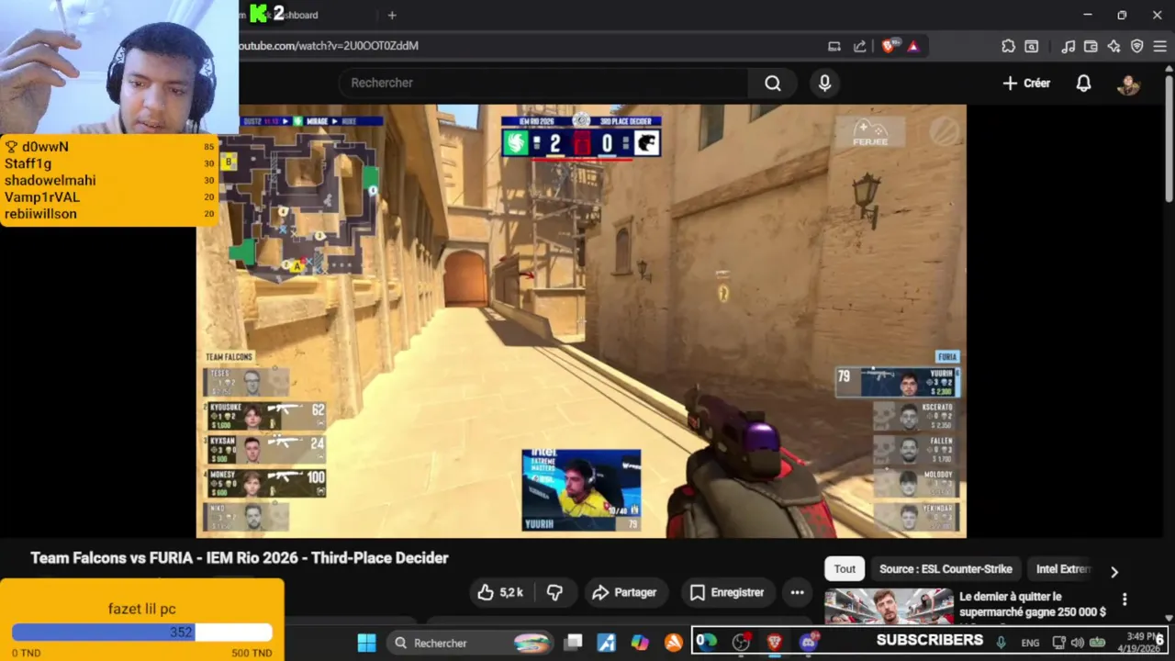This screenshot has height=661, width=1175.
Task: Open Microsoft Edge from the taskbar
Action: coord(707,643)
